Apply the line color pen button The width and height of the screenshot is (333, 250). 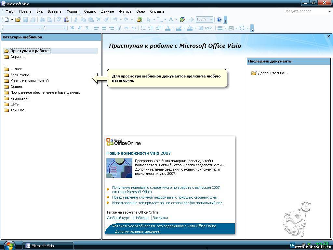[179, 28]
